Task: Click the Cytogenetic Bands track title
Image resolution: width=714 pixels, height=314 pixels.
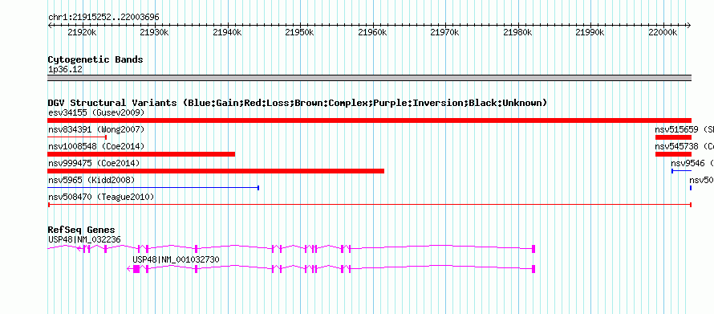Action: tap(95, 59)
